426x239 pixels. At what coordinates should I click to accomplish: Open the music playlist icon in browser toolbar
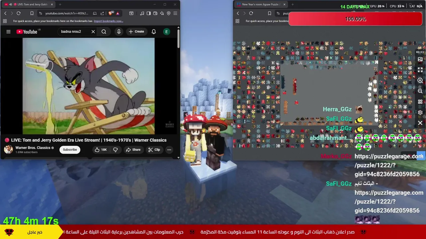142,13
